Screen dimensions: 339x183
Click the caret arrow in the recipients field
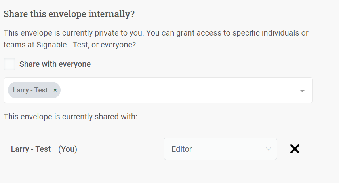point(302,91)
